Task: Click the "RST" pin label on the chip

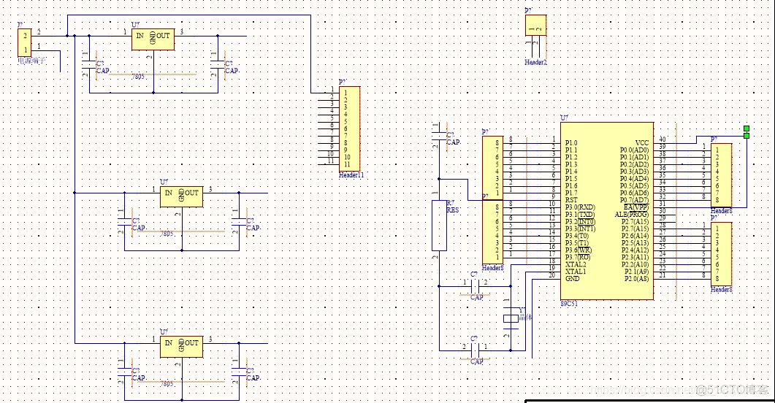Action: click(x=571, y=200)
